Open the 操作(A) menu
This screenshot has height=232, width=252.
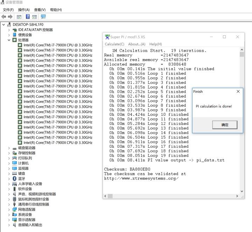pos(24,10)
